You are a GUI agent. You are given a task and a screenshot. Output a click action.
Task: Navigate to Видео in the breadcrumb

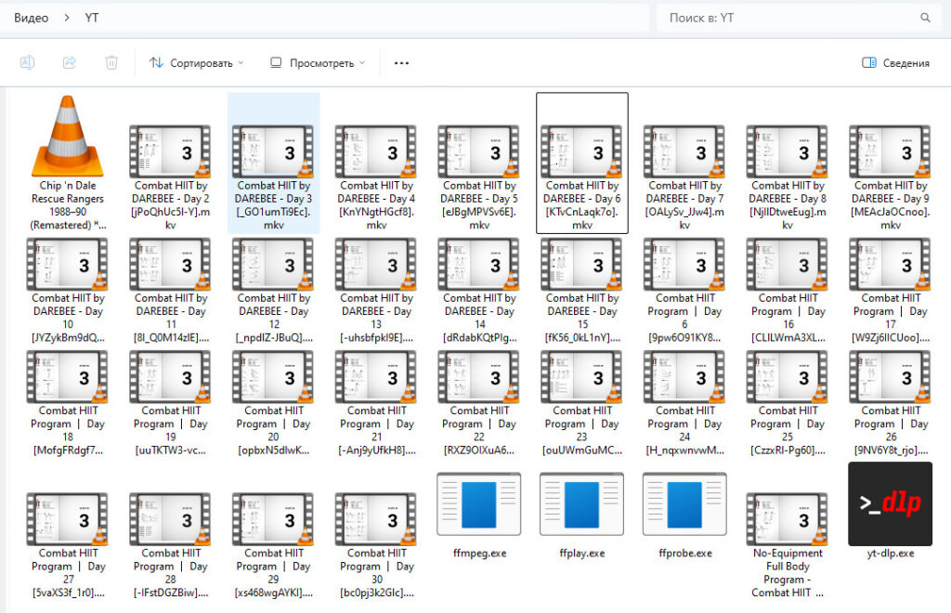32,18
